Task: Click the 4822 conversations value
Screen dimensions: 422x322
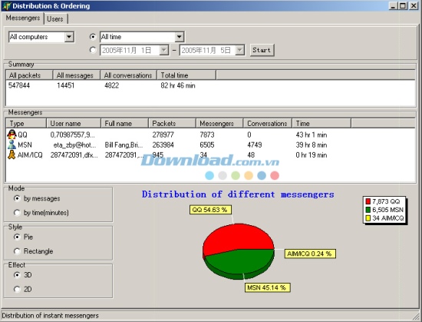Action: 112,85
